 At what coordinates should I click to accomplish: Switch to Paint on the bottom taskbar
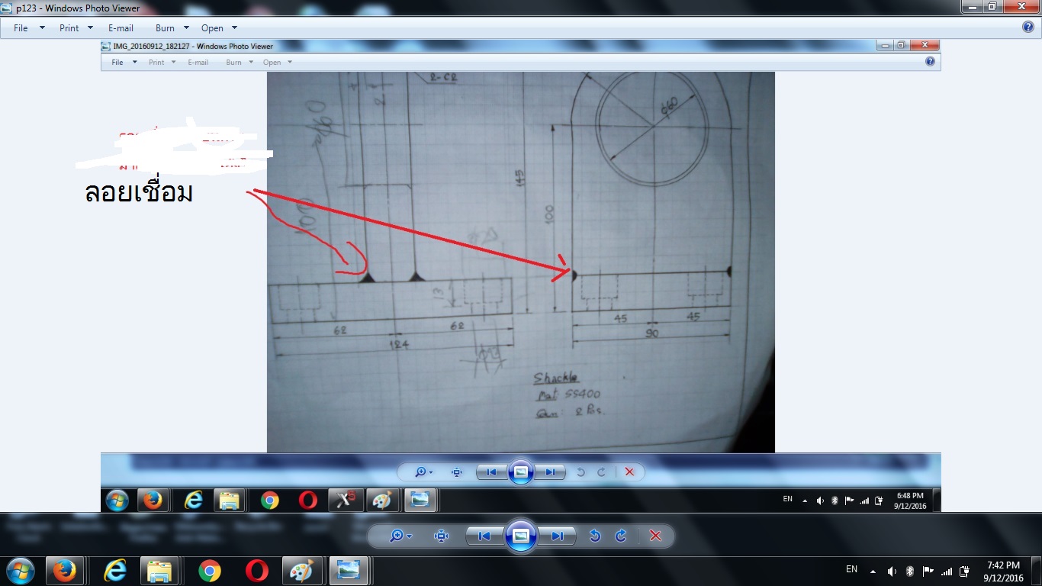tap(303, 571)
